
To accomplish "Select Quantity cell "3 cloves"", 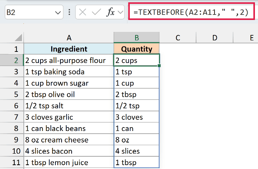I will pyautogui.click(x=136, y=117).
